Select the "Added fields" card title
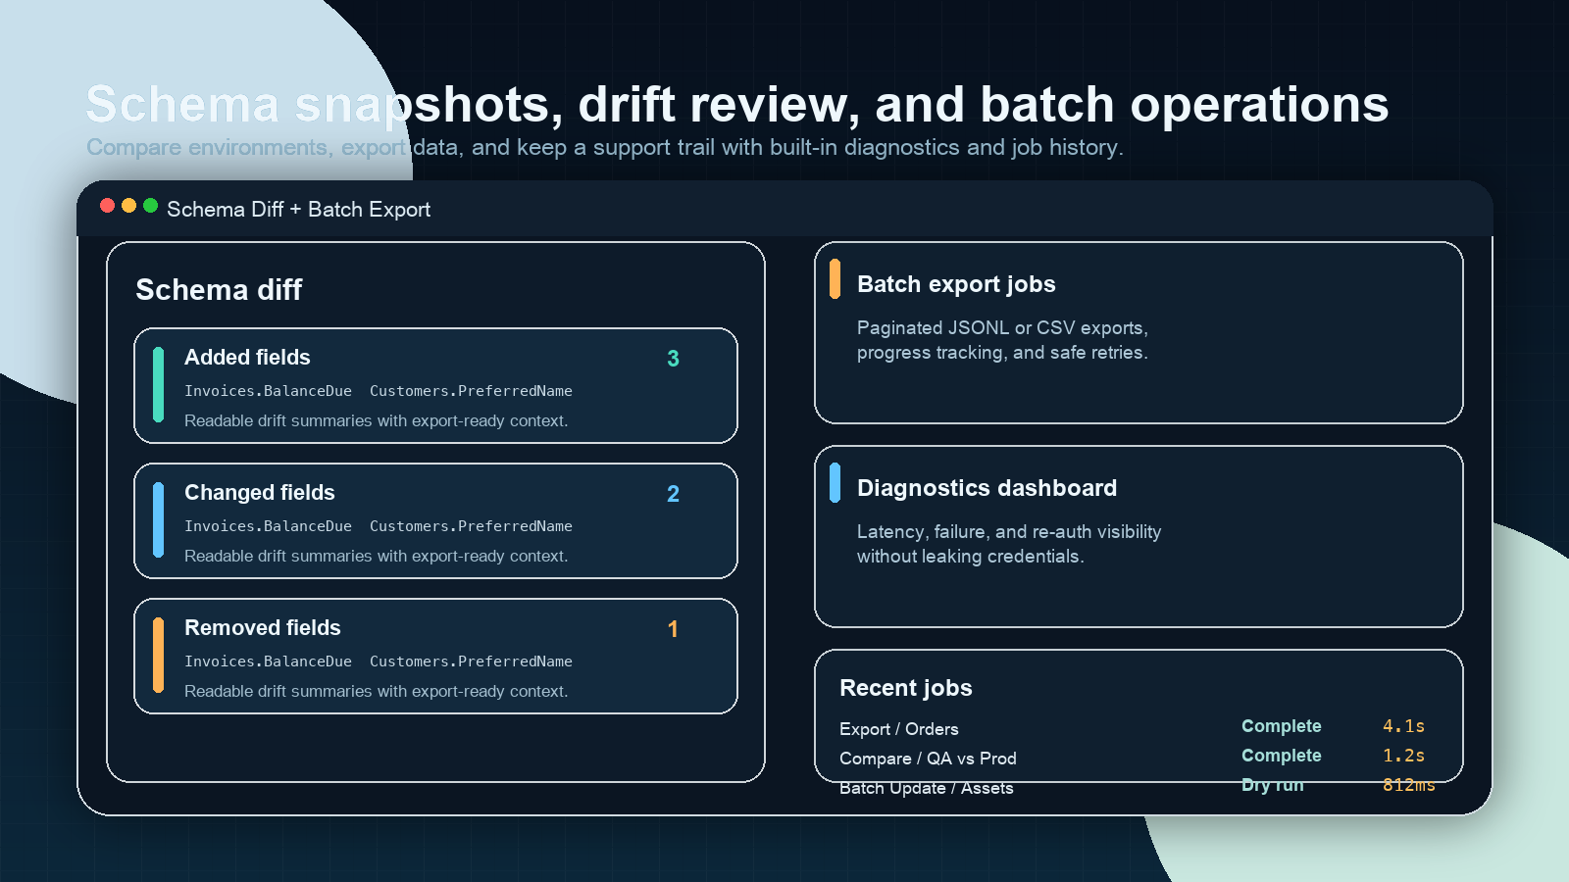The image size is (1569, 882). [x=247, y=358]
